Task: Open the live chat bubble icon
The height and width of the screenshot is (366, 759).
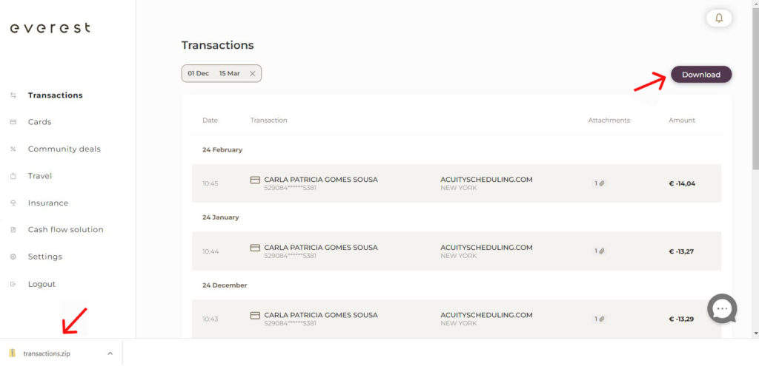Action: 721,308
